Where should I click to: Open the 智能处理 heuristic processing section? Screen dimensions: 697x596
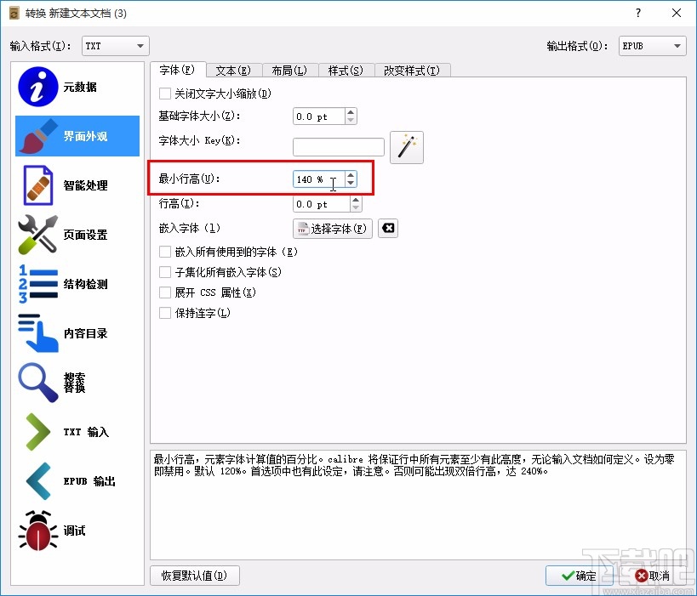coord(77,185)
